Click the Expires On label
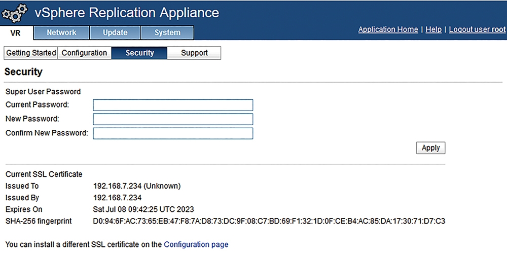Viewport: 507px width, 257px height. point(24,209)
